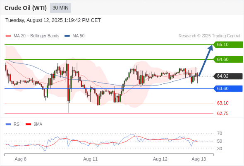Select the 65.10 green resistance label

pyautogui.click(x=228, y=45)
